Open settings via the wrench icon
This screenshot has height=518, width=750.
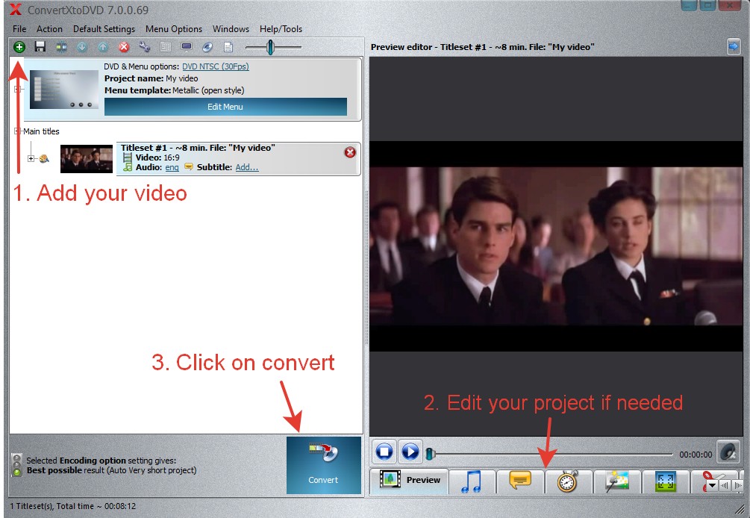(144, 46)
